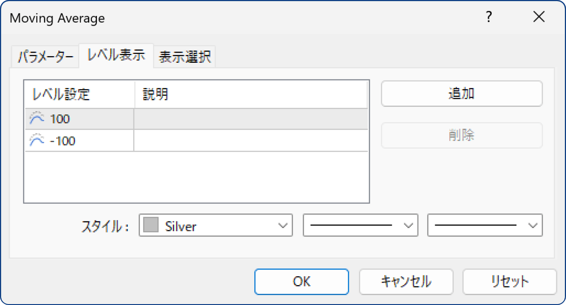Open the レベル表示 tab
The image size is (566, 305).
click(116, 56)
